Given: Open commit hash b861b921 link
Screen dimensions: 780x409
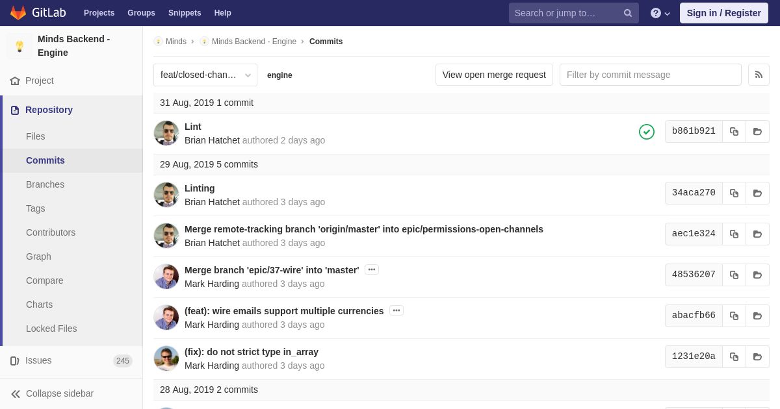Looking at the screenshot, I should (694, 131).
